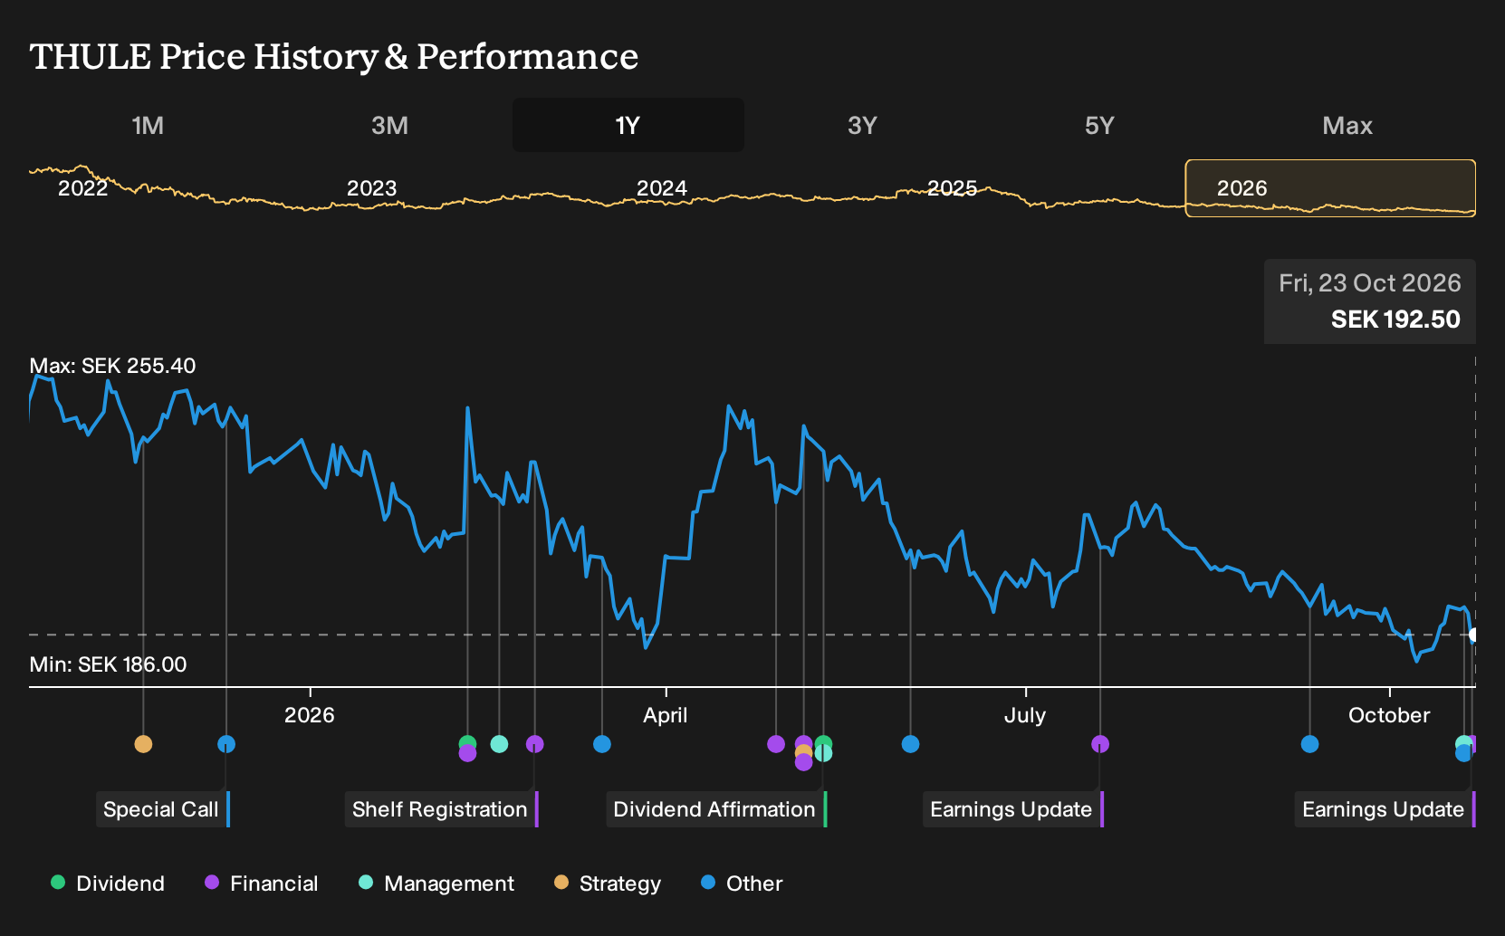Image resolution: width=1505 pixels, height=936 pixels.
Task: Click the SEK 192.50 price tooltip
Action: 1370,301
